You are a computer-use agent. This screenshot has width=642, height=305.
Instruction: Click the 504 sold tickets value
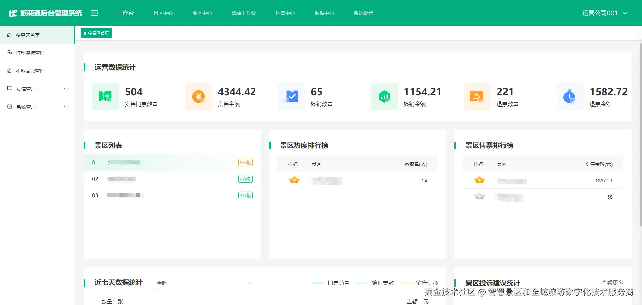(134, 92)
